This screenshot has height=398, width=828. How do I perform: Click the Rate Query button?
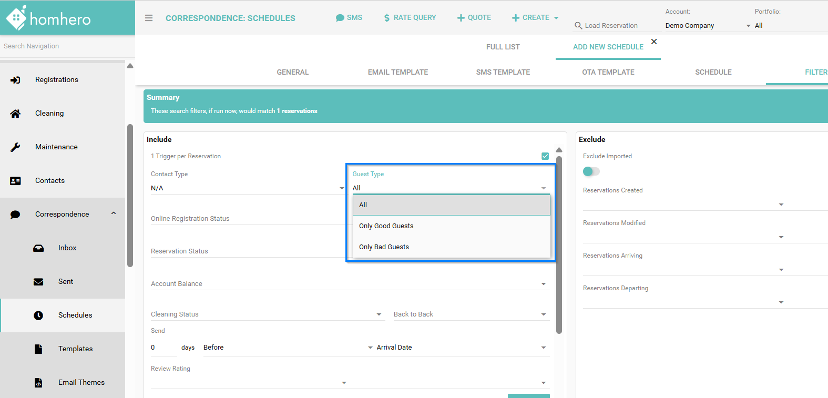point(410,18)
